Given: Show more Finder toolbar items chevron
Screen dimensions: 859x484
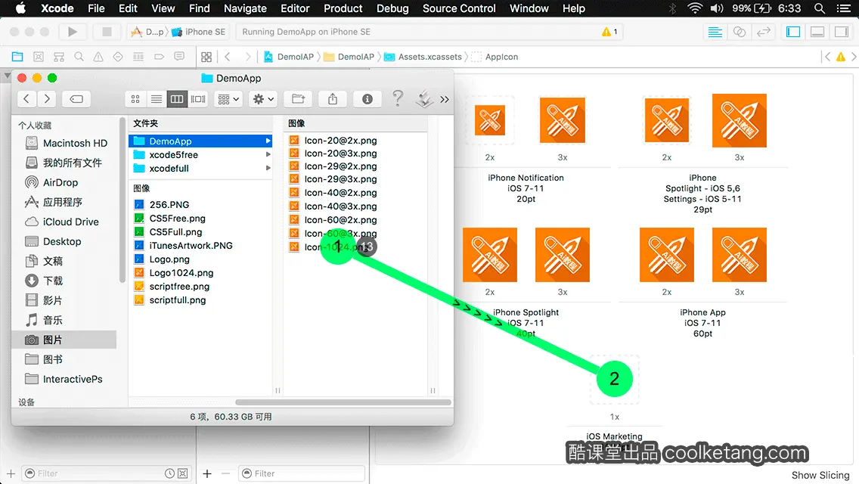Looking at the screenshot, I should (x=445, y=99).
